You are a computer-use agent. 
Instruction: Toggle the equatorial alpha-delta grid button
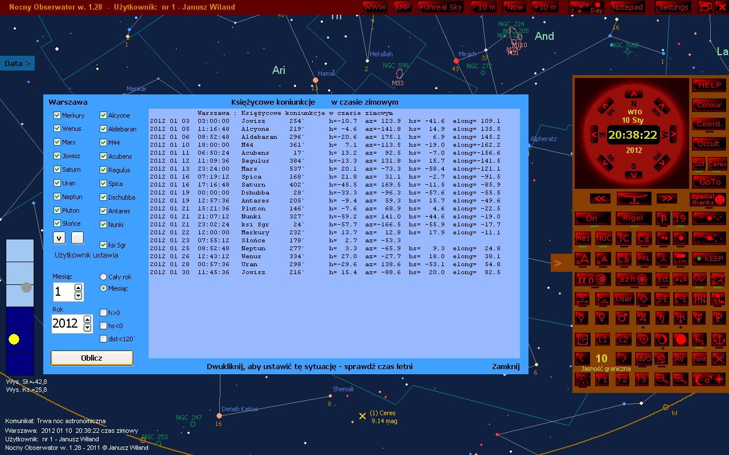point(592,279)
